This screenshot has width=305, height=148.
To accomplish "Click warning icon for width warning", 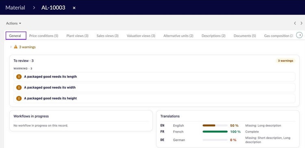I will 19,88.
